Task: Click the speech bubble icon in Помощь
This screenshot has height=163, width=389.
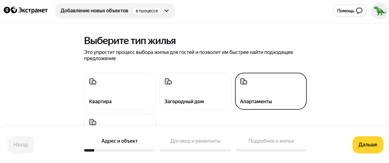Action: point(359,11)
